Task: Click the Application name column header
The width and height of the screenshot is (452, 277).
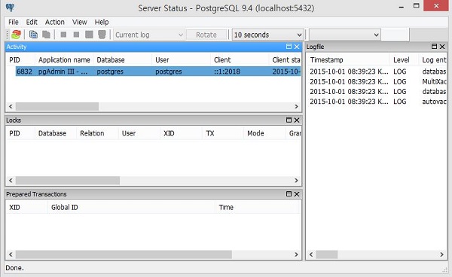Action: pyautogui.click(x=64, y=60)
